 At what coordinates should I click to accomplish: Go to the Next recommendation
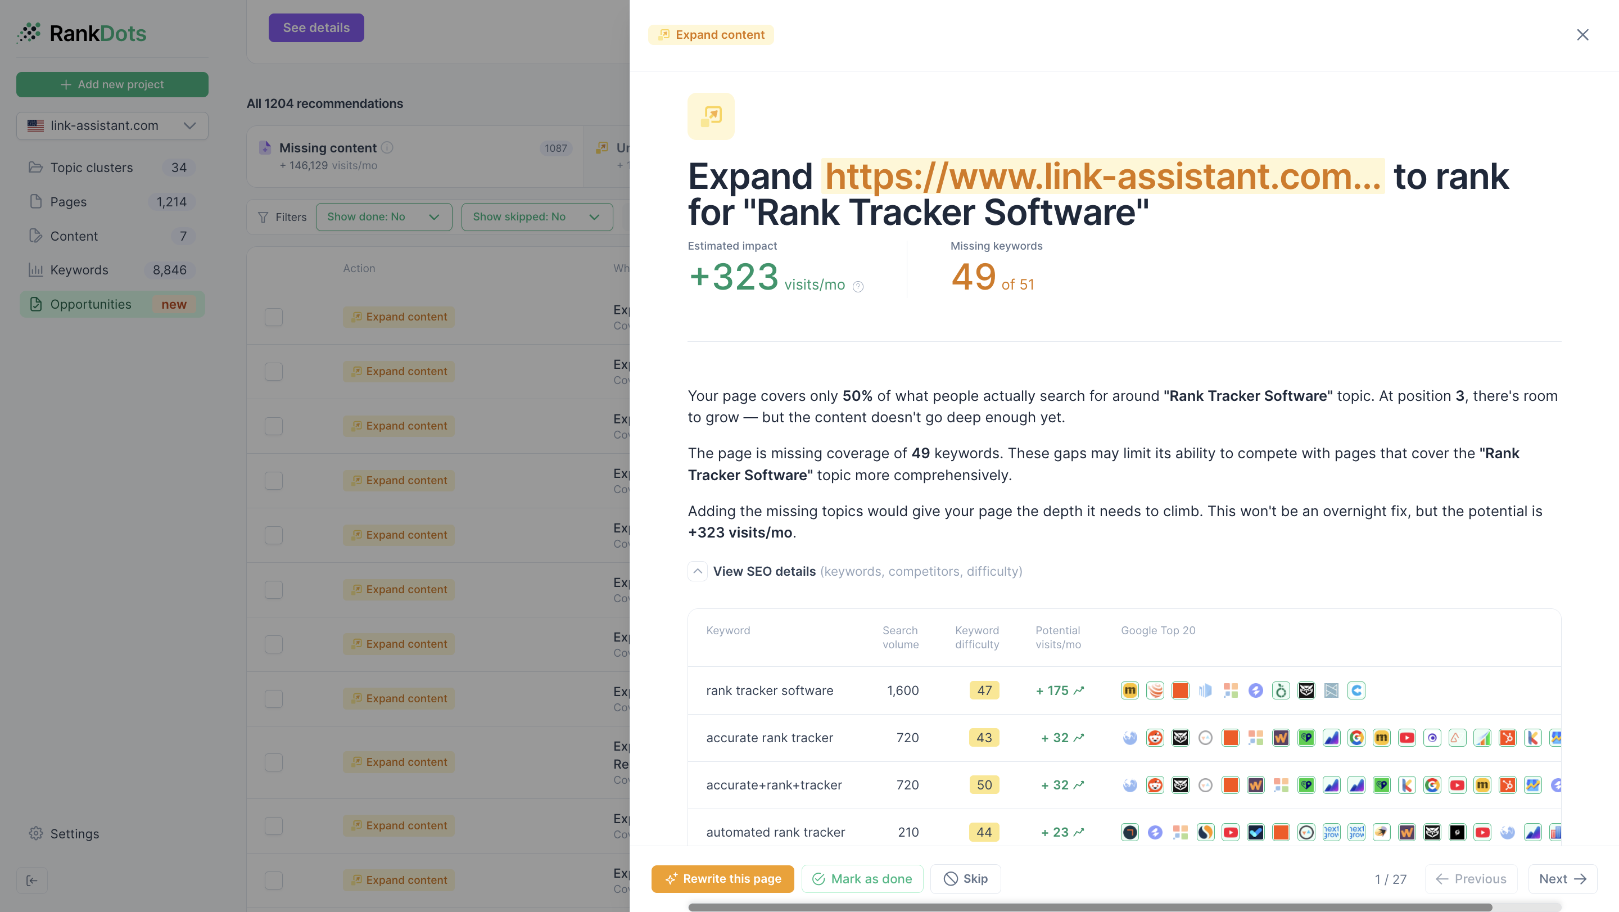[x=1562, y=879]
